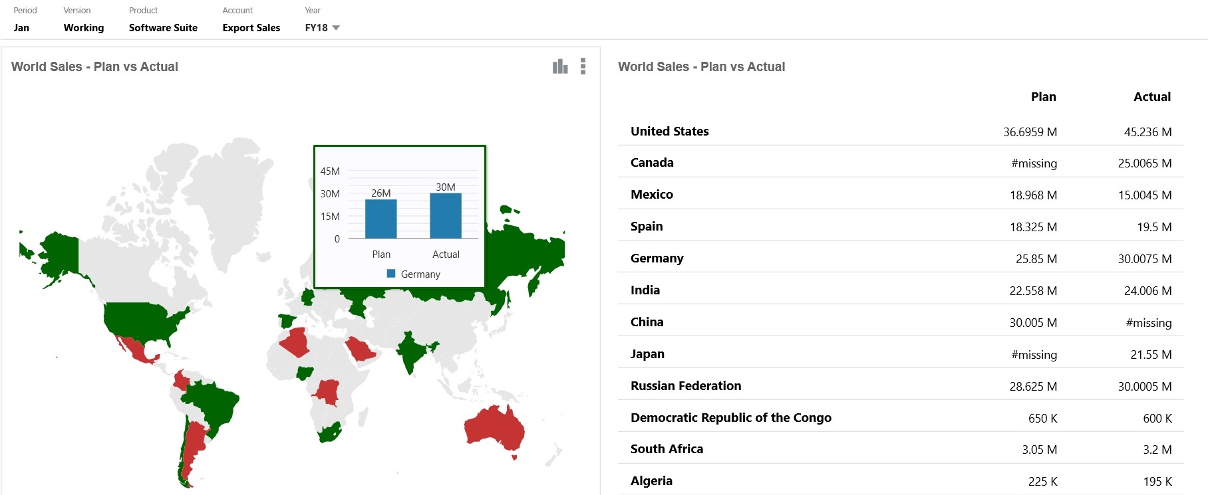Click the Software Suite product member

163,28
